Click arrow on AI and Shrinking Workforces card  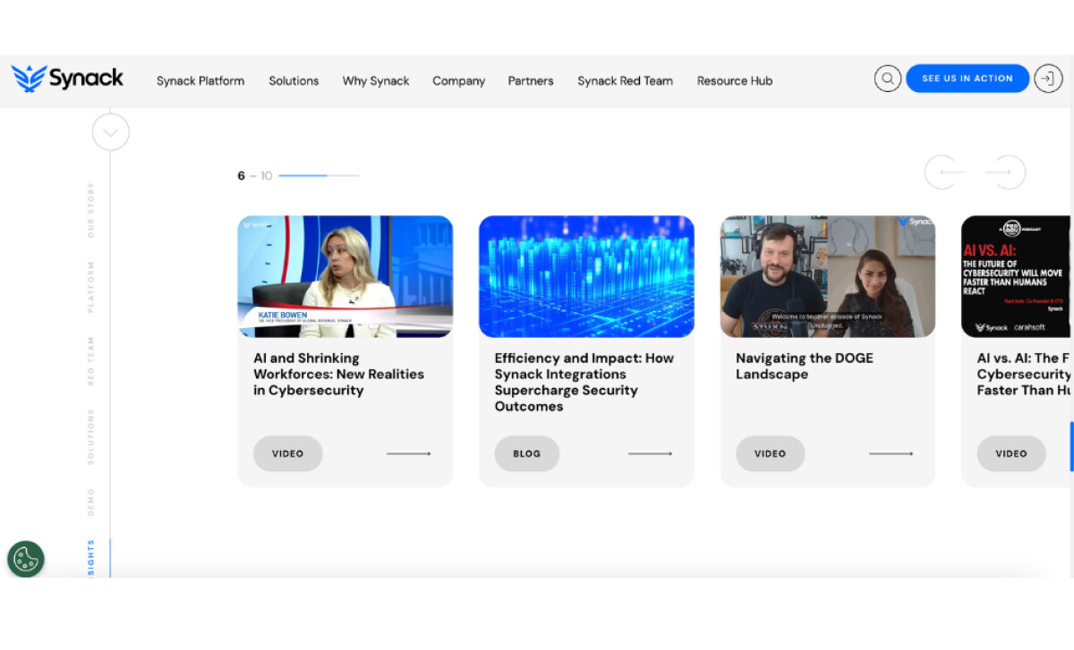tap(409, 454)
